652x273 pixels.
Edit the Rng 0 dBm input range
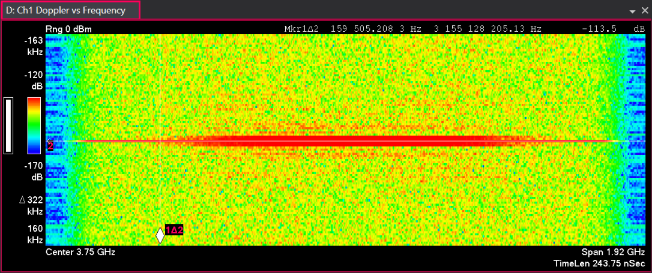click(x=68, y=29)
